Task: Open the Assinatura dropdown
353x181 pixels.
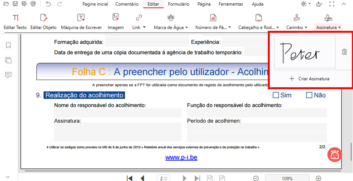Action: click(339, 28)
